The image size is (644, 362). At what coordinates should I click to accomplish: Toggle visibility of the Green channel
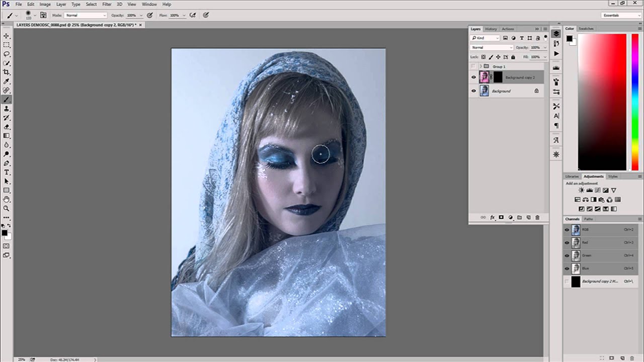[567, 255]
